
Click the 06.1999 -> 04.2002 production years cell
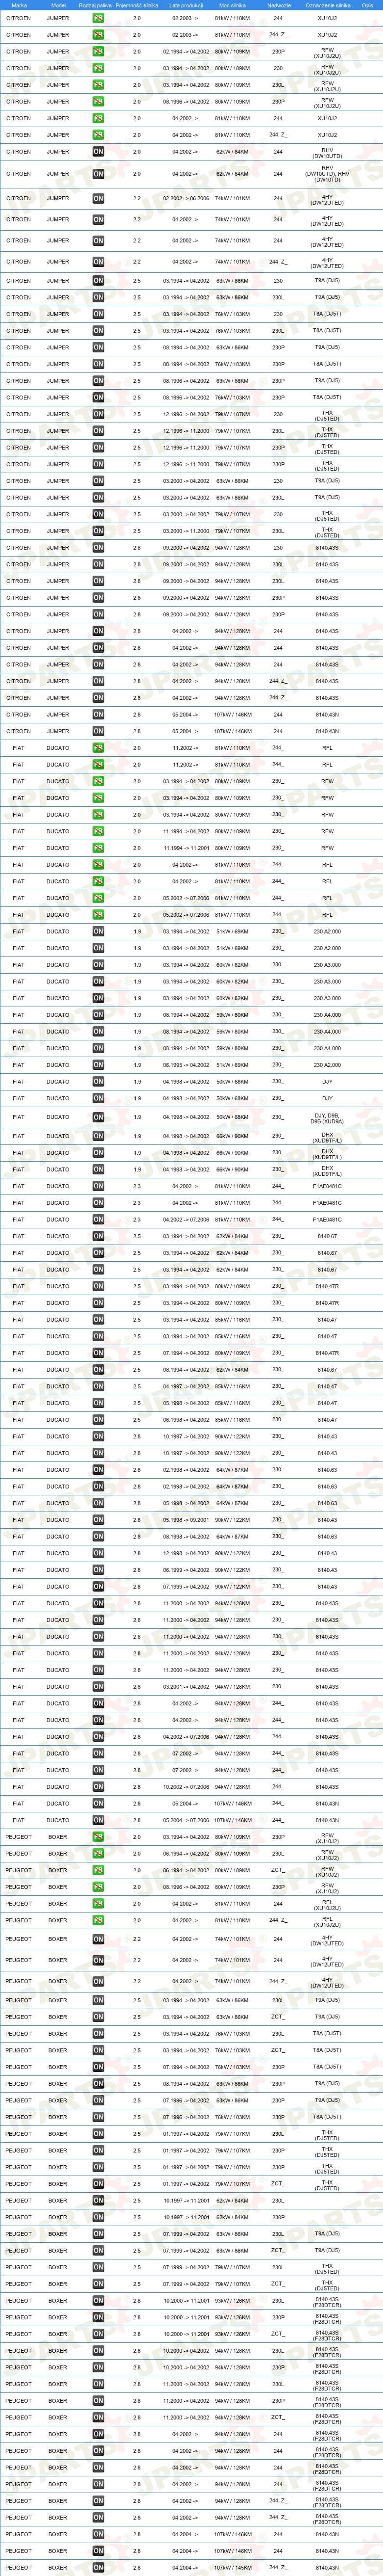(186, 1570)
